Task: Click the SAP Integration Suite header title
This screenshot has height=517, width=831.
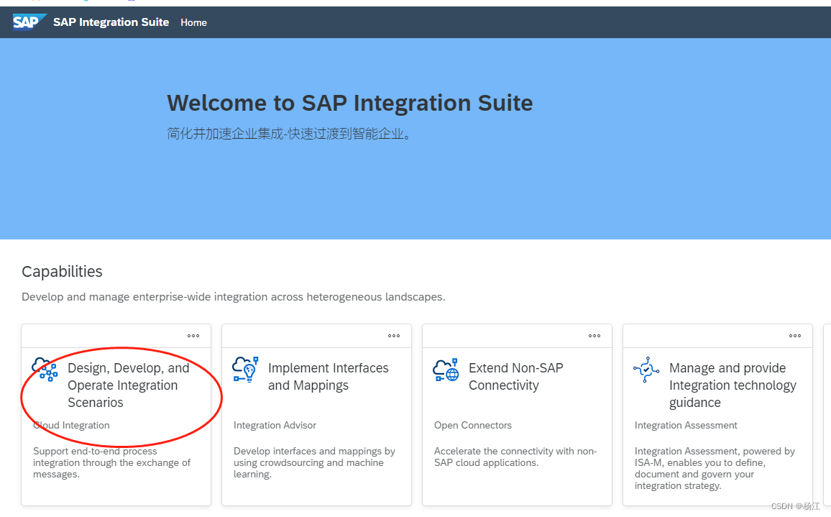Action: click(x=111, y=22)
